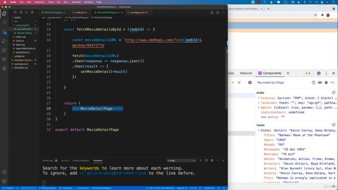Switch to DEBUG CONSOLE panel tab
This screenshot has height=190, width=338.
(81, 160)
